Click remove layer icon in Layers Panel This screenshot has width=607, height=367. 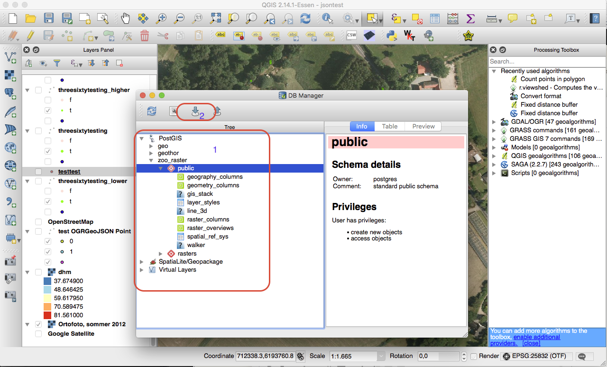(x=119, y=63)
